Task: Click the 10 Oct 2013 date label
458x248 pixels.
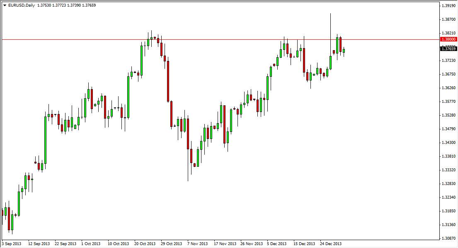Action: [118, 243]
